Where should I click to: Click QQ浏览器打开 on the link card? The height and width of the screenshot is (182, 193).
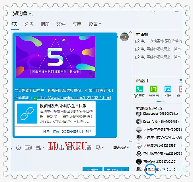(x=72, y=131)
